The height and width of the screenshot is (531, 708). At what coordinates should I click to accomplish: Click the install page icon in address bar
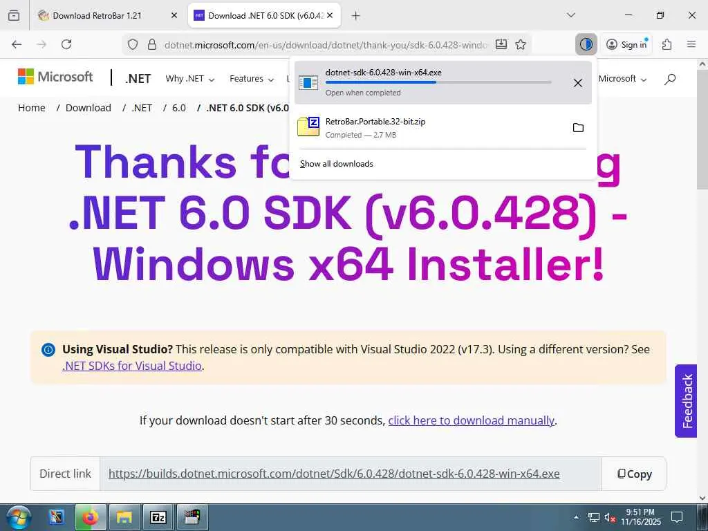[x=501, y=44]
